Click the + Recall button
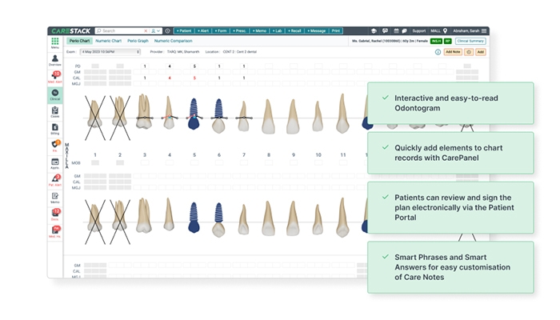Image resolution: width=560 pixels, height=320 pixels. point(294,30)
